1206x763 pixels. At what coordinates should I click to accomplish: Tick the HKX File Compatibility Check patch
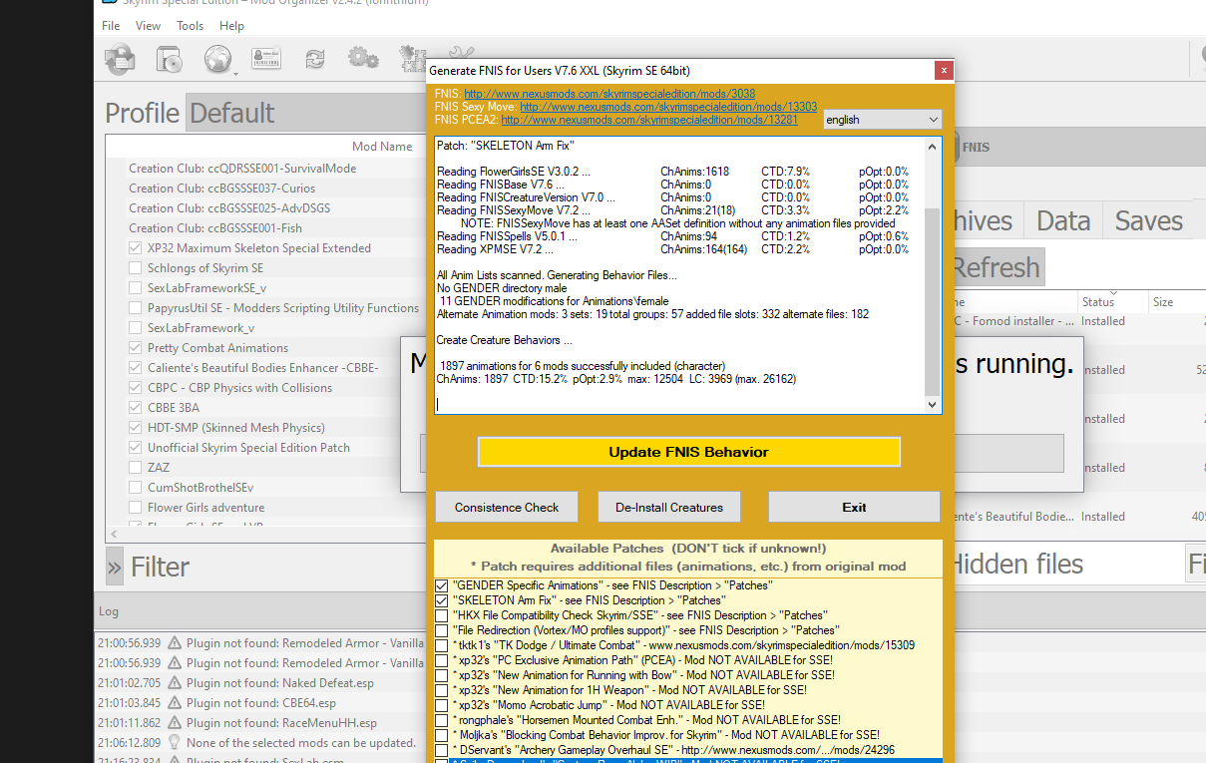442,615
